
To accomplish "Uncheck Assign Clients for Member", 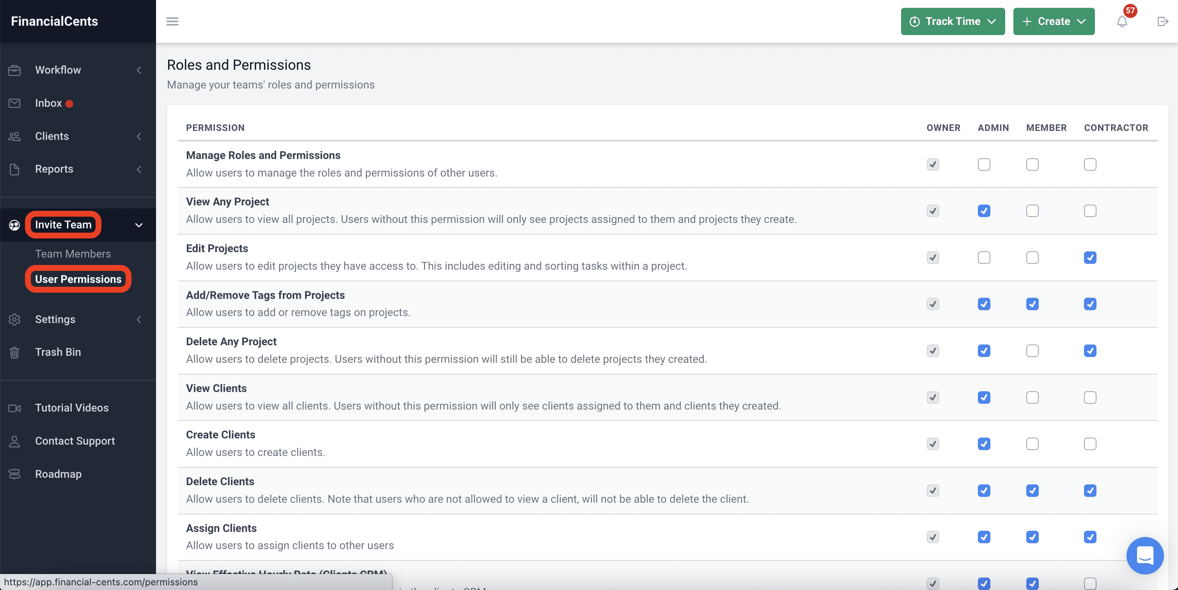I will pos(1032,537).
